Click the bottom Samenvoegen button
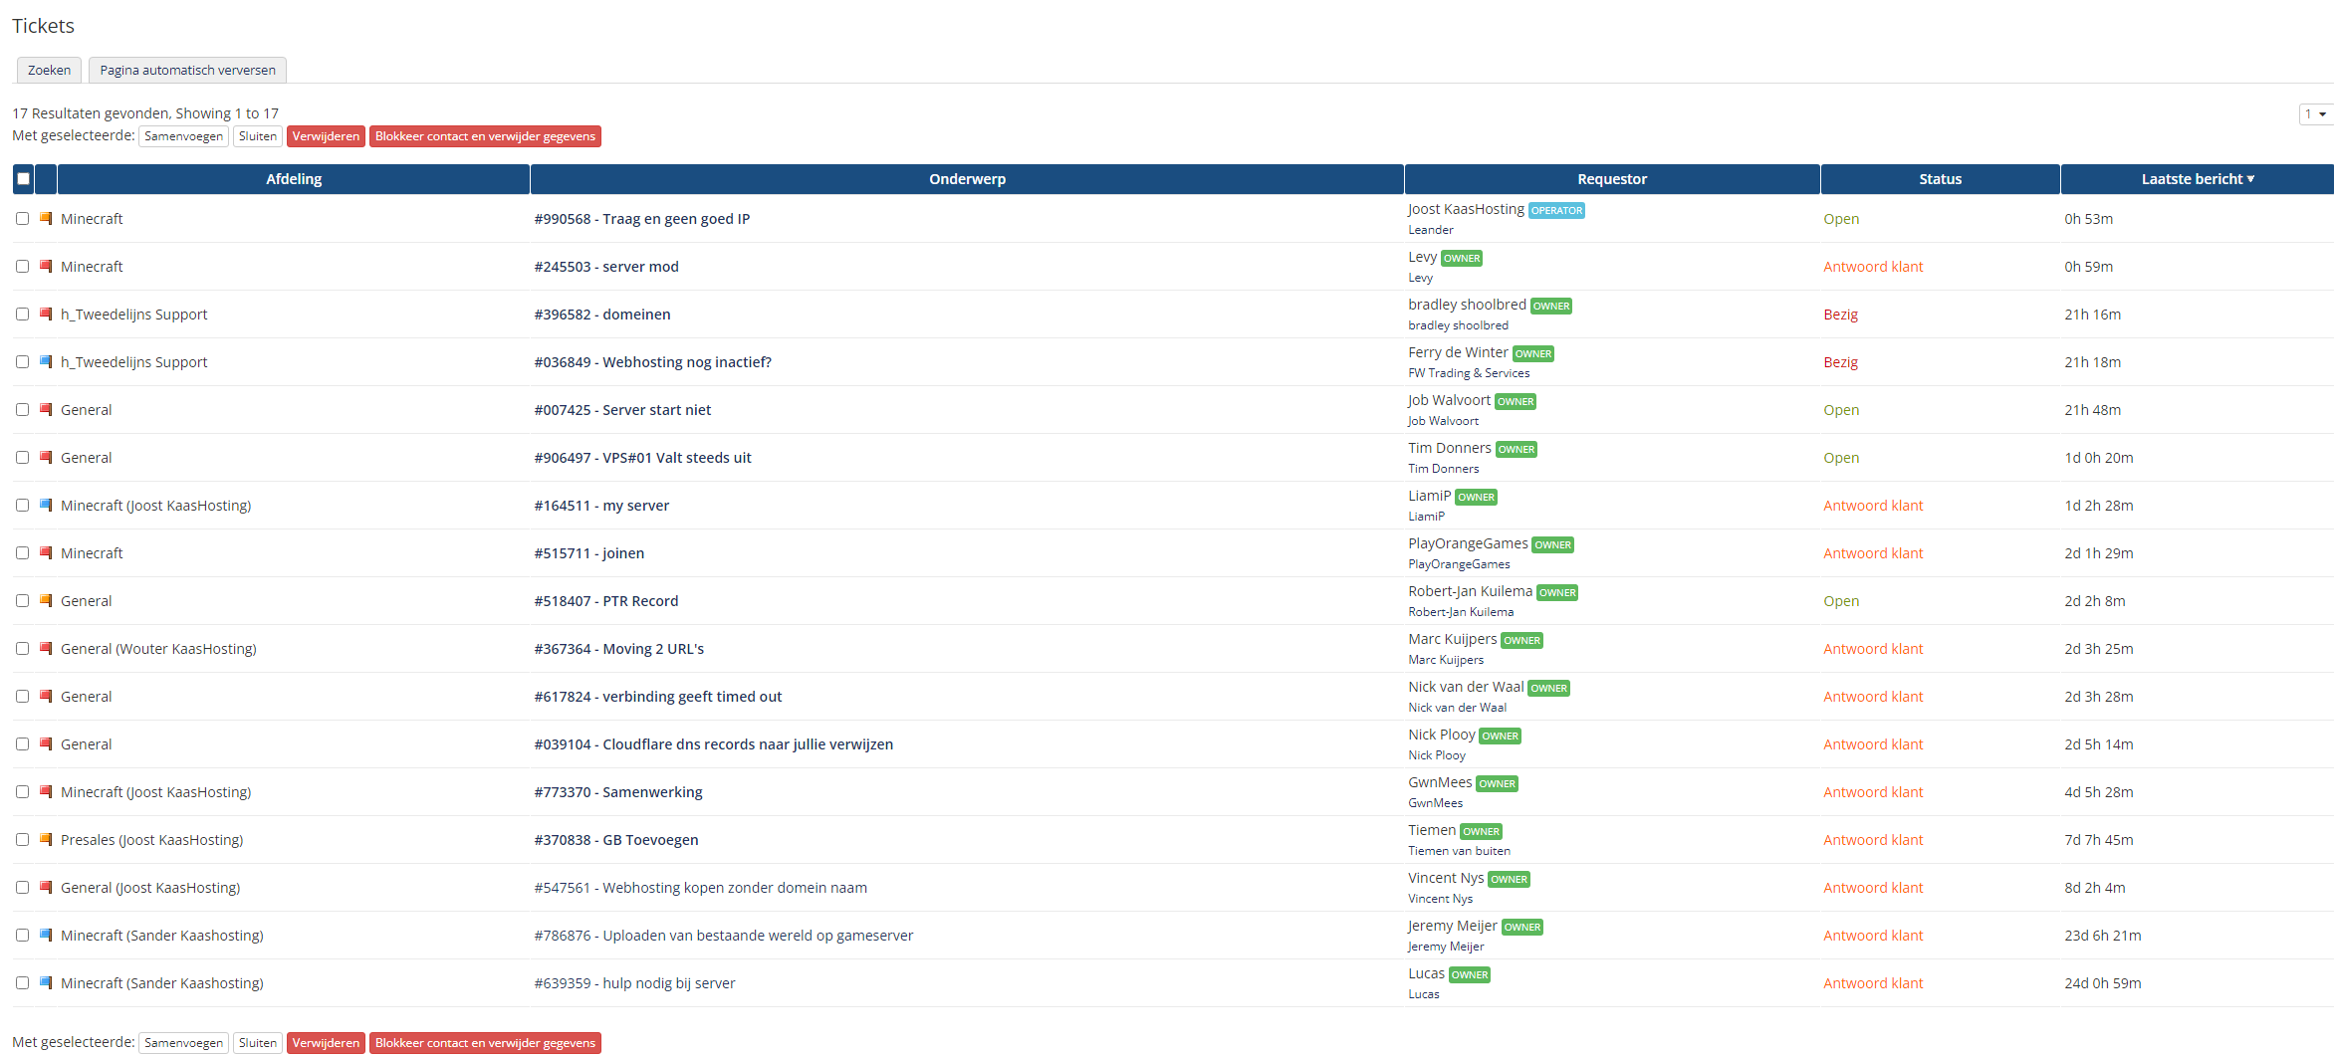2334x1055 pixels. point(183,1043)
